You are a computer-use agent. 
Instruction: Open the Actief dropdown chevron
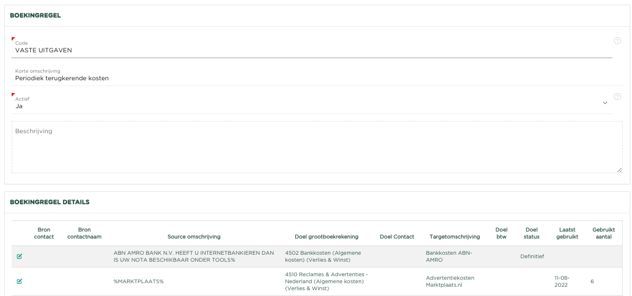[605, 103]
